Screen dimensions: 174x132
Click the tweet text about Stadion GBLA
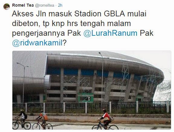click(x=83, y=28)
